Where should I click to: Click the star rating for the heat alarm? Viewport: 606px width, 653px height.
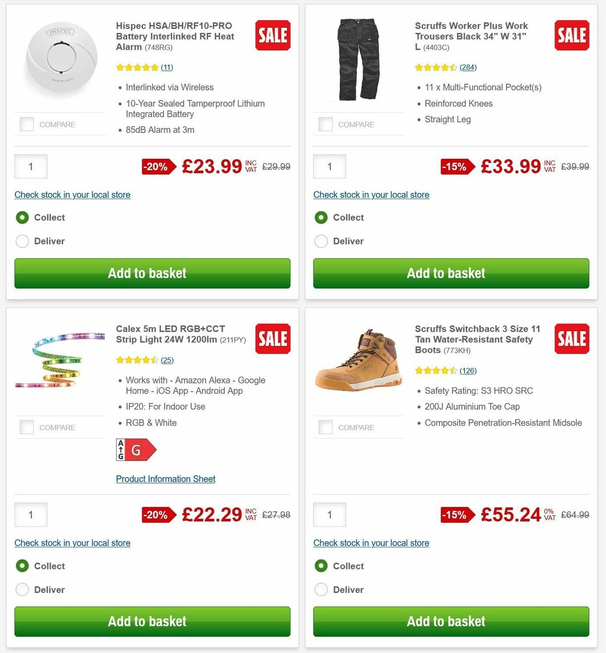(136, 67)
